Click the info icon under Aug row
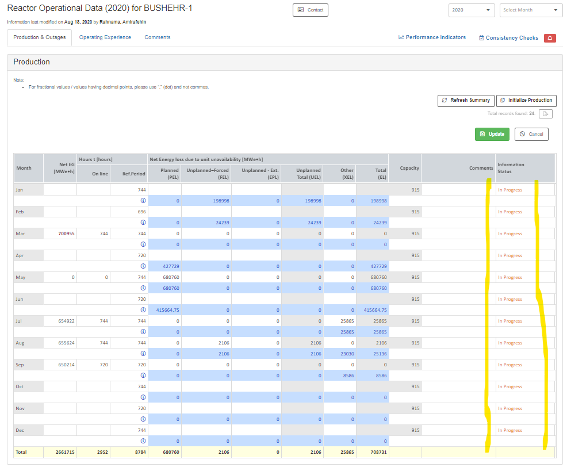The image size is (567, 471). pos(143,354)
